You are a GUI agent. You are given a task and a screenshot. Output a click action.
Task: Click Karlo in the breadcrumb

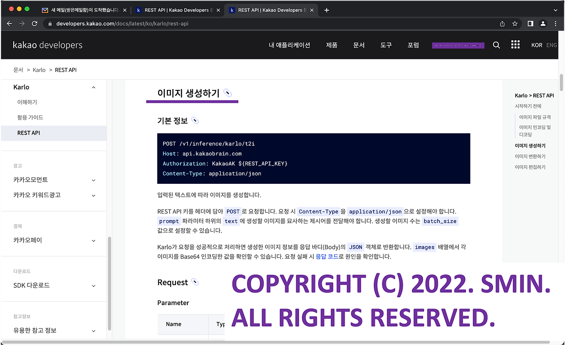point(39,70)
